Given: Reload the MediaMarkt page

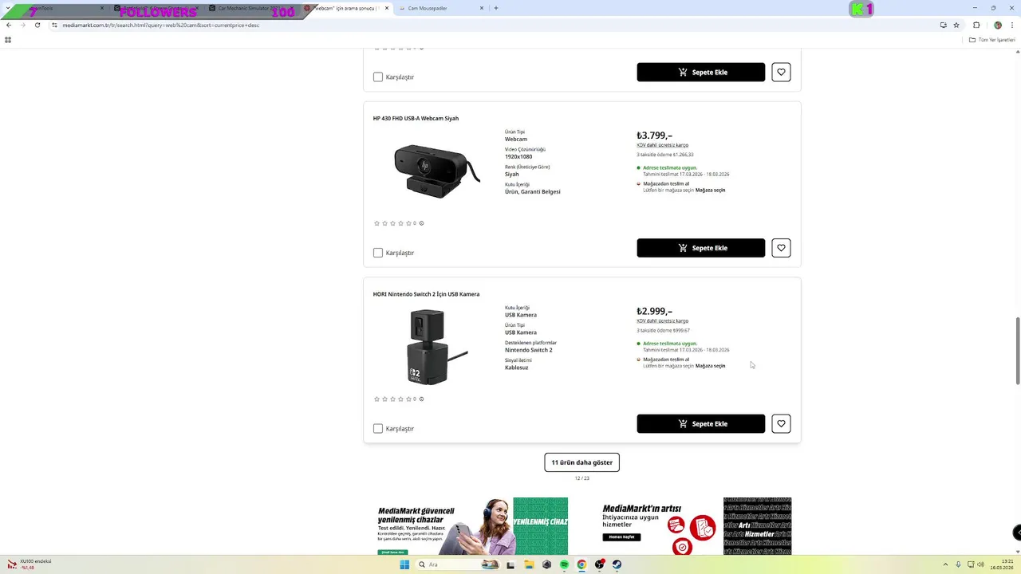Looking at the screenshot, I should (x=37, y=25).
